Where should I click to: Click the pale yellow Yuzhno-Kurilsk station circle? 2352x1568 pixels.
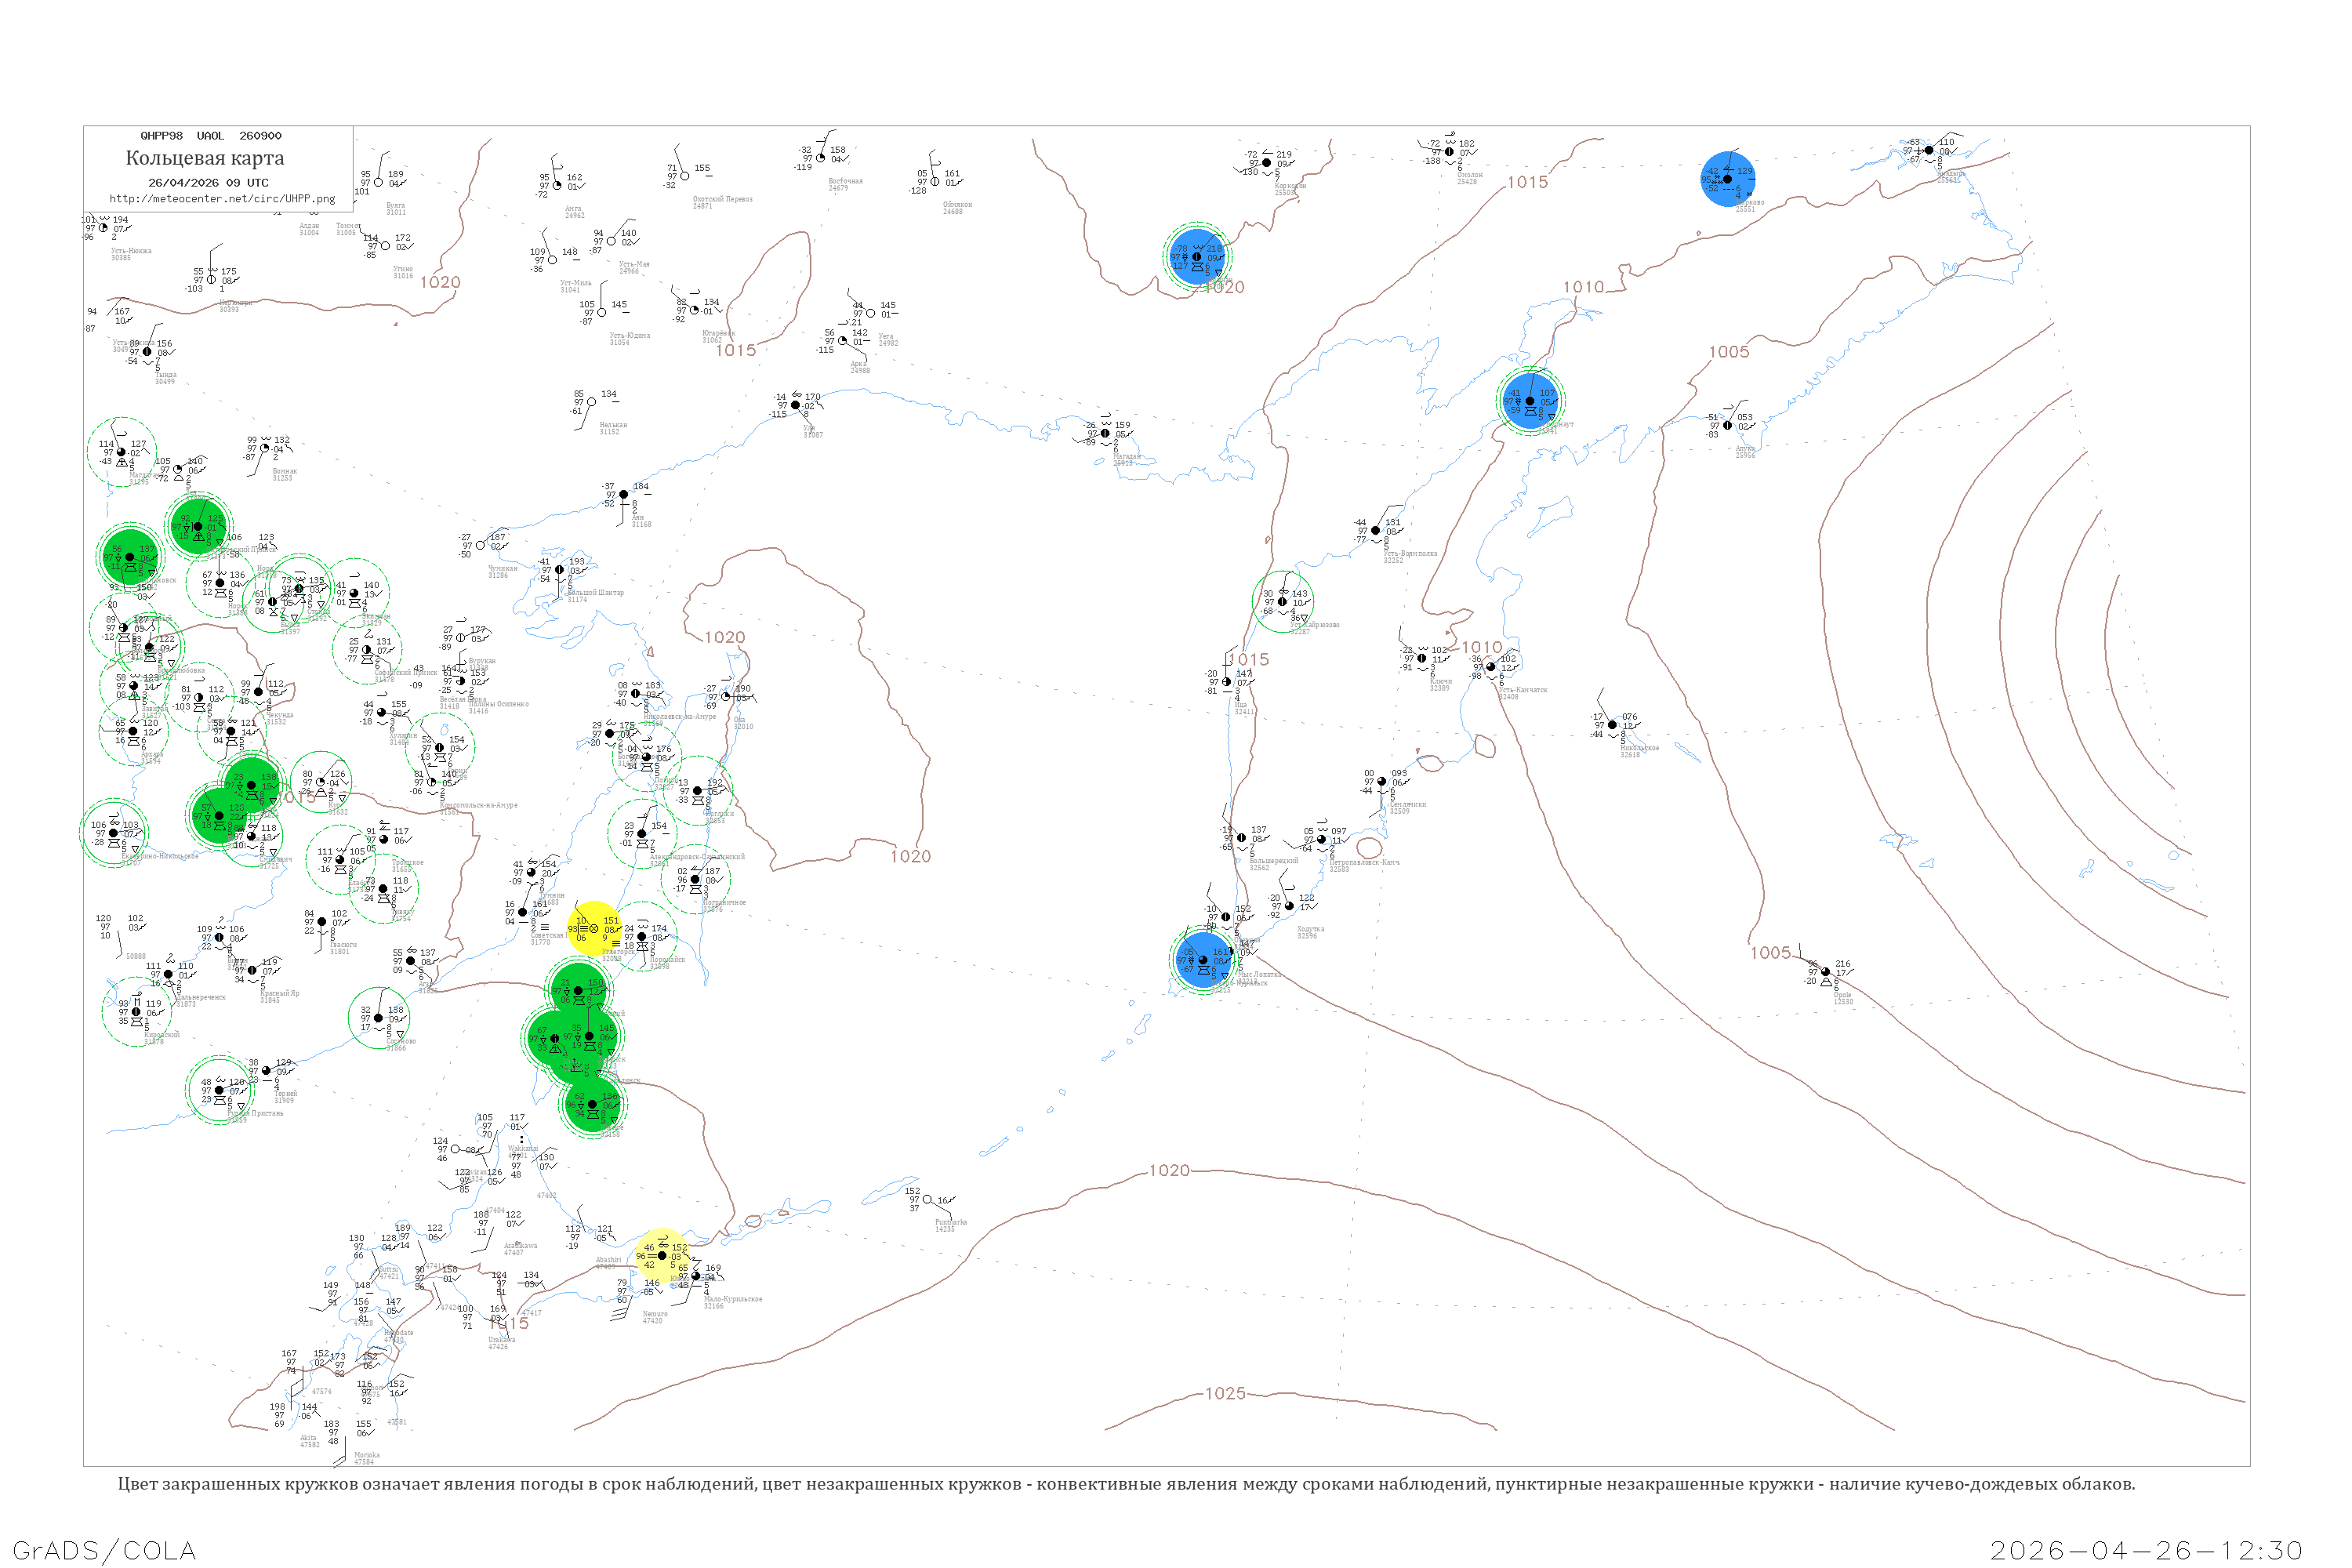point(662,1255)
